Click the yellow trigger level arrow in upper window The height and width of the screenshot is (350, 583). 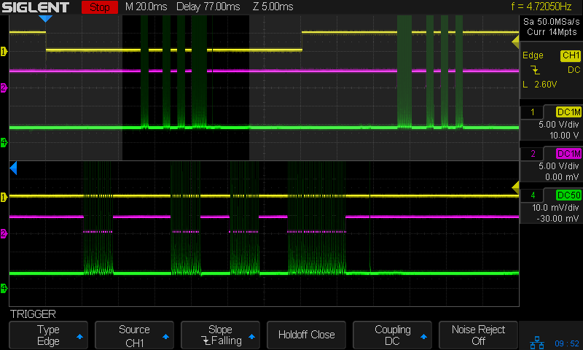(x=515, y=42)
